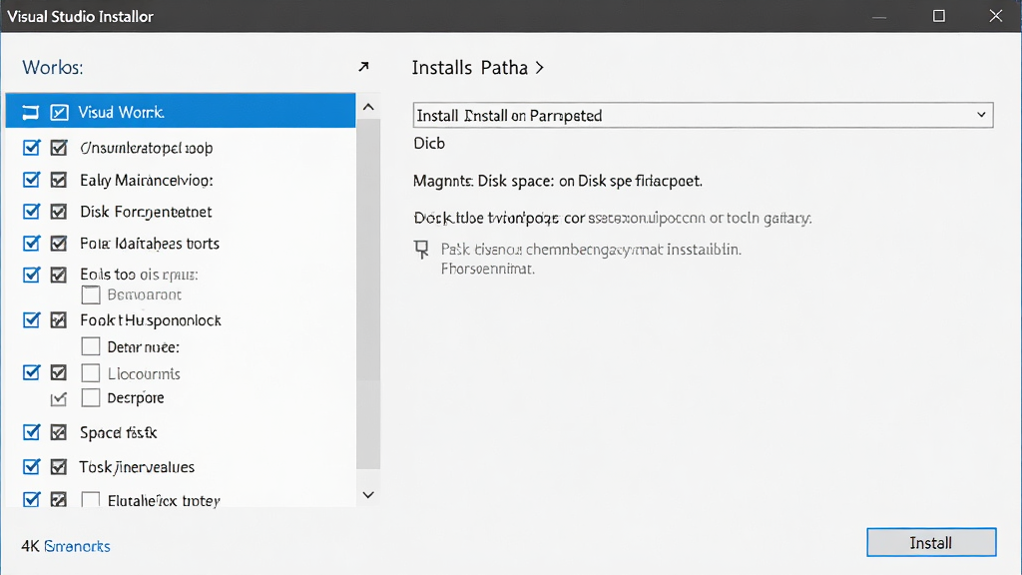Toggle the dark checkbox for 'Eols too ois'
1022x575 pixels.
(x=59, y=275)
